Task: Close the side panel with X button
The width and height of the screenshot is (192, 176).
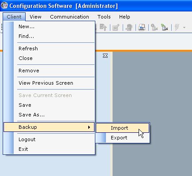Action: (105, 56)
